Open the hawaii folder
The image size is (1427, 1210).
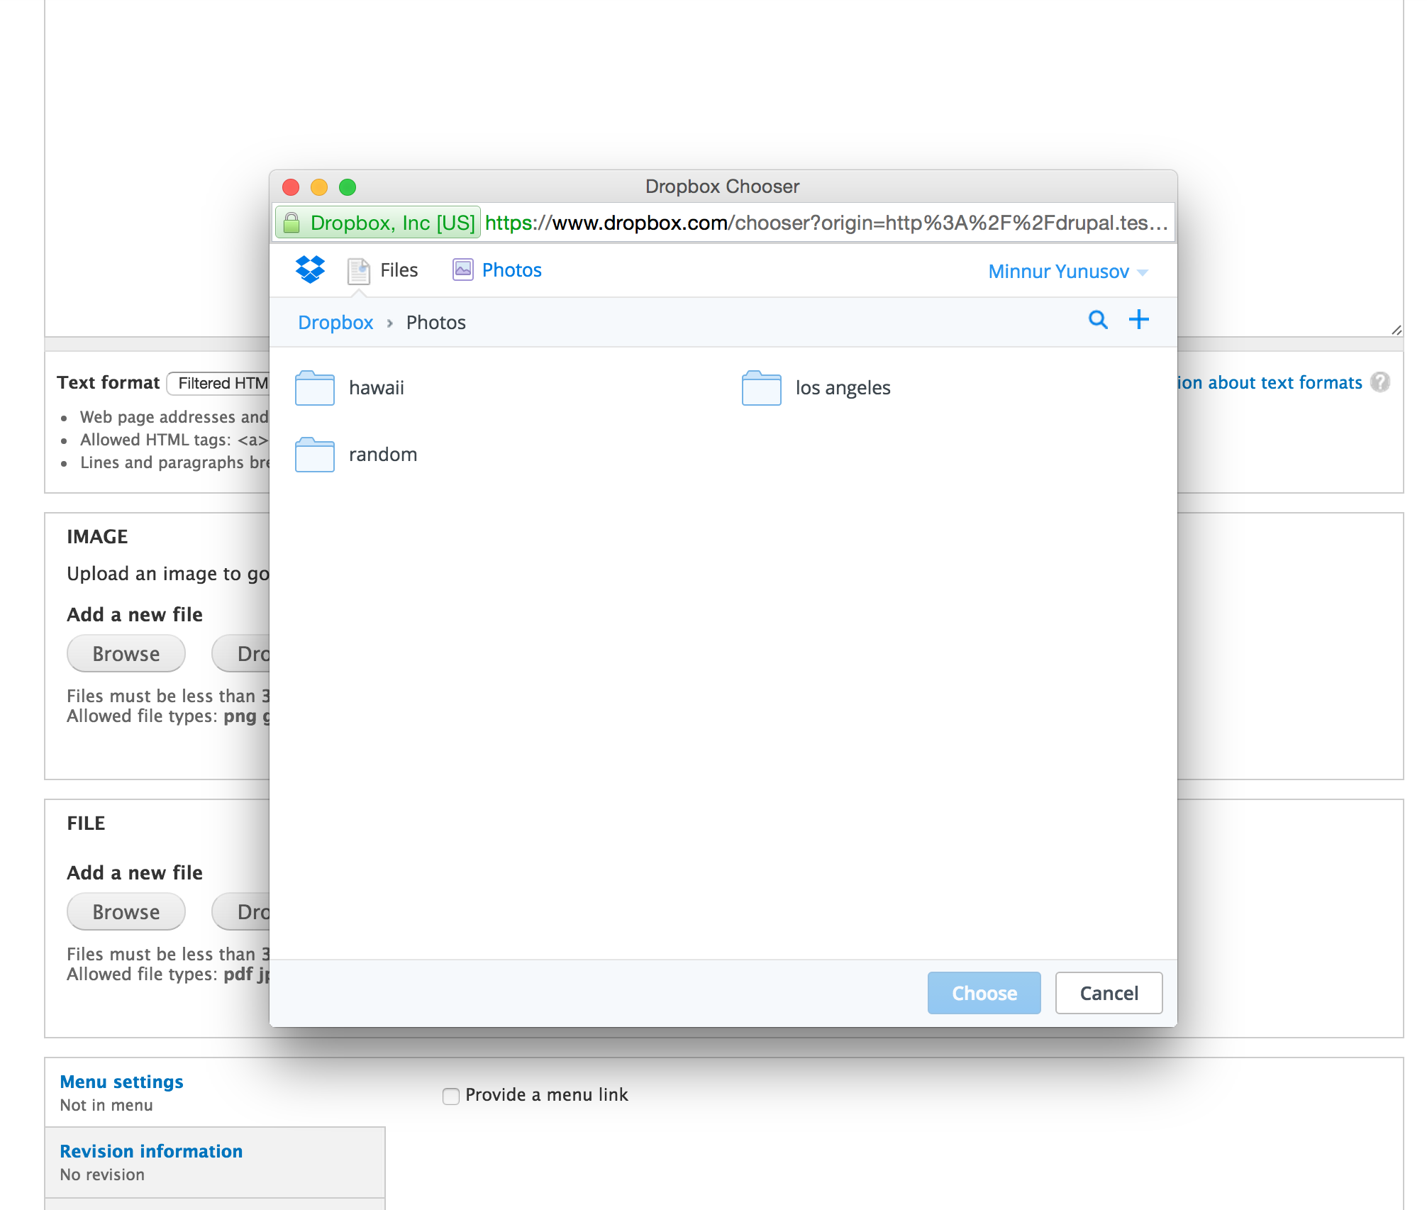point(377,387)
